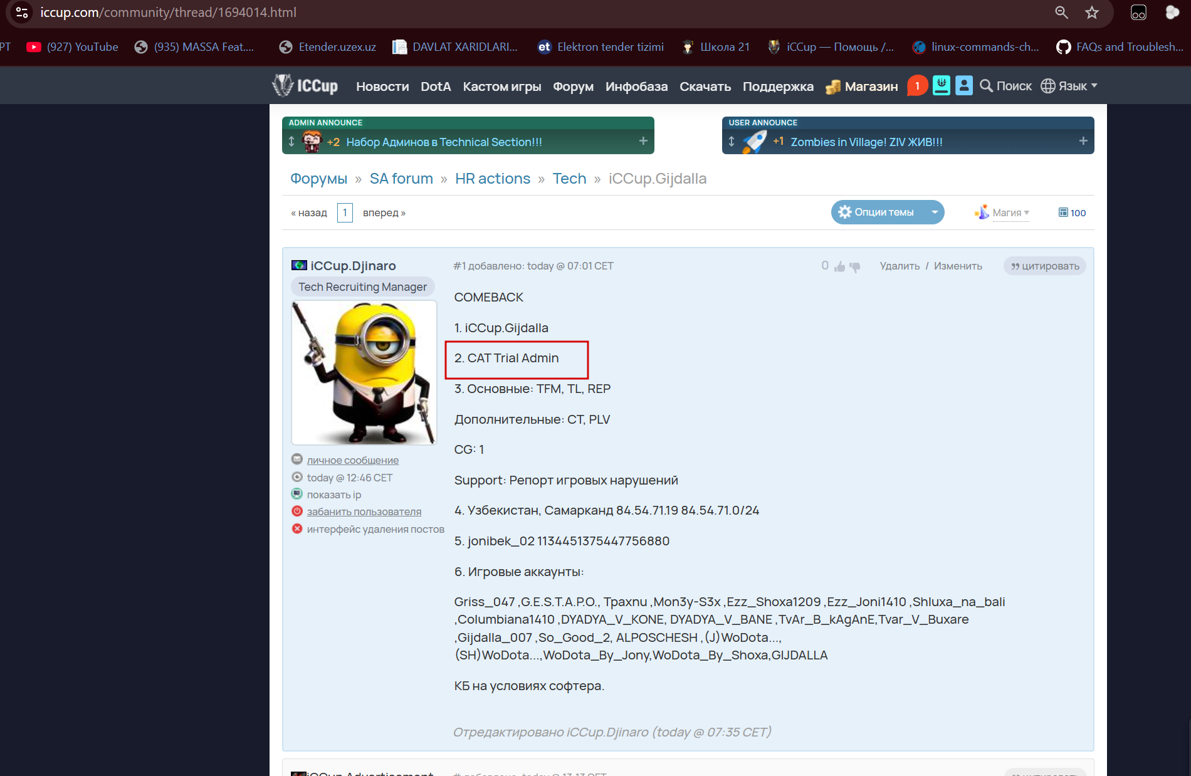Toggle the admin announce up-down arrow
Image resolution: width=1191 pixels, height=776 pixels.
pos(291,142)
